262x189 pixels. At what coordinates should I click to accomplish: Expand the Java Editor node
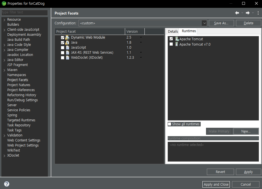click(4, 60)
